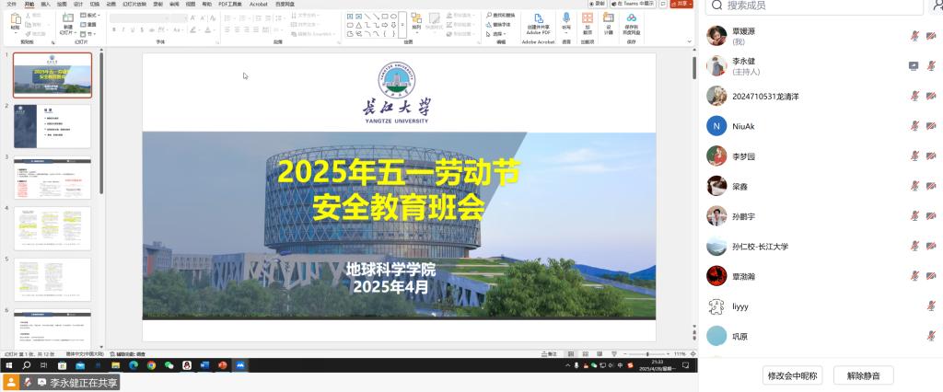The height and width of the screenshot is (392, 943).
Task: Click the 修改会中昵称 button
Action: tap(792, 375)
